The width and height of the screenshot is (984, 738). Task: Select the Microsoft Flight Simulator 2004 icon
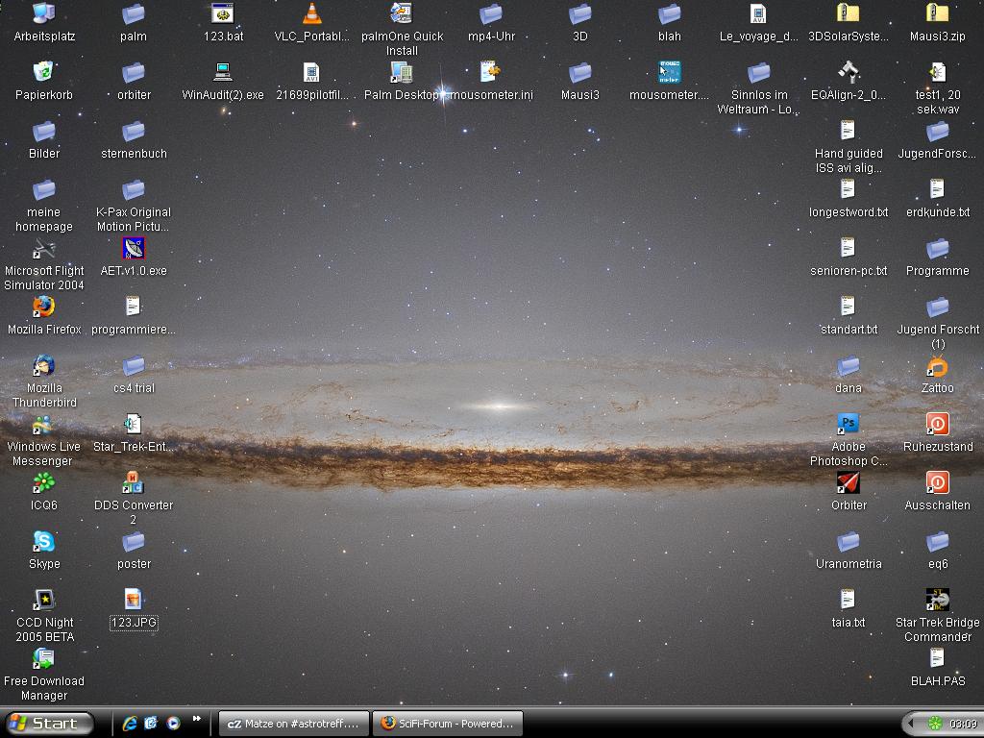point(43,249)
